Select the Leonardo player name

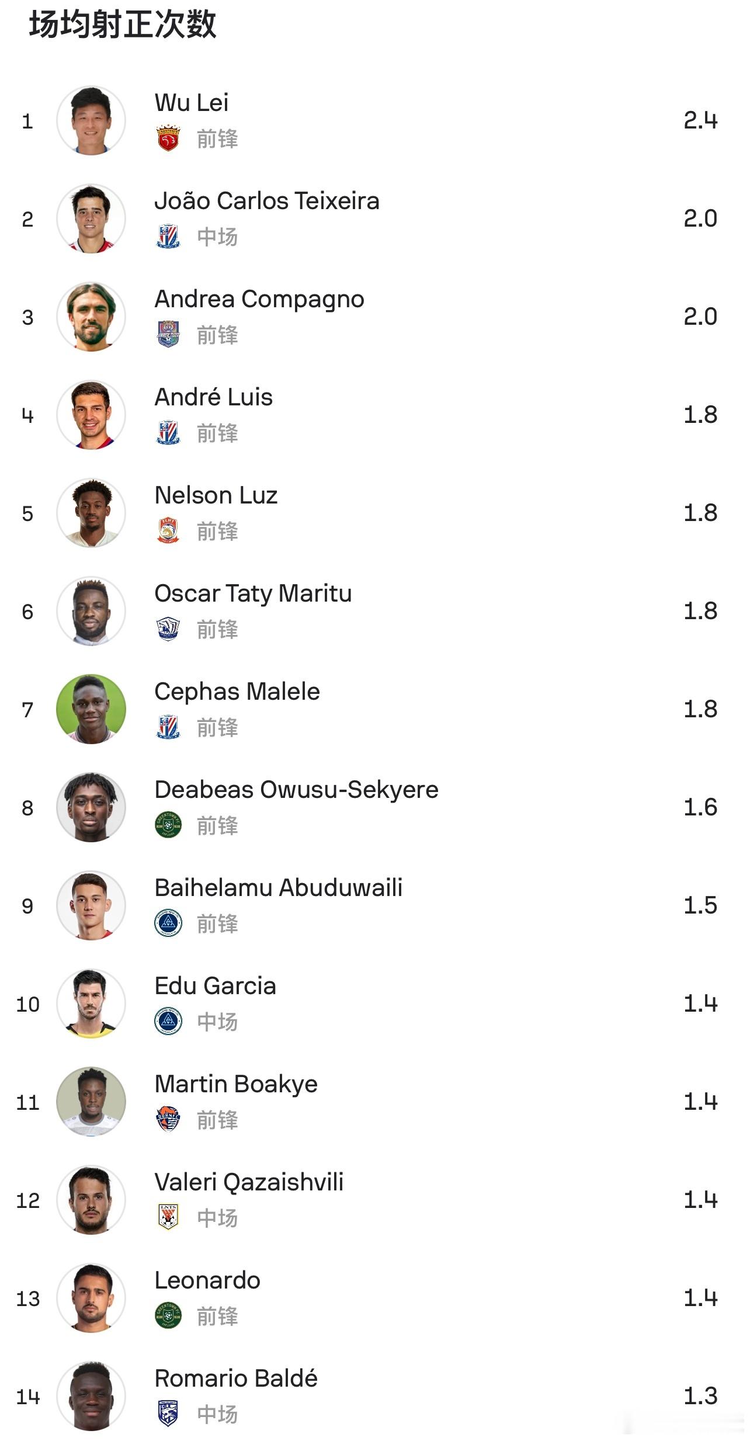pyautogui.click(x=207, y=1280)
